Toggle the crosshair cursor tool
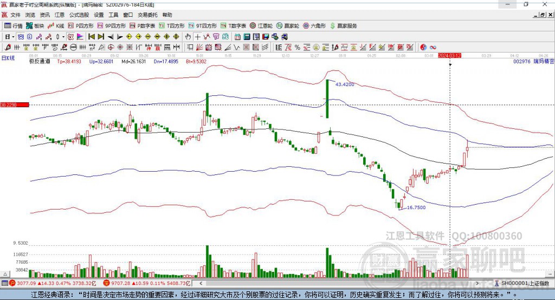Screen dimensions: 555x300 [x=197, y=37]
